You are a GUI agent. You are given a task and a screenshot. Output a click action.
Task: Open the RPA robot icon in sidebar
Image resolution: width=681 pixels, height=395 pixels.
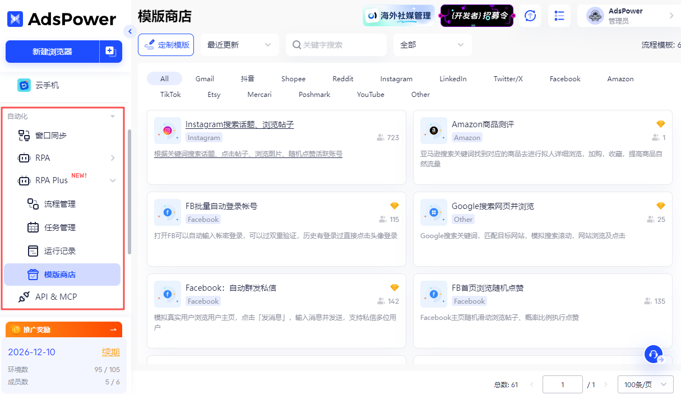coord(24,157)
